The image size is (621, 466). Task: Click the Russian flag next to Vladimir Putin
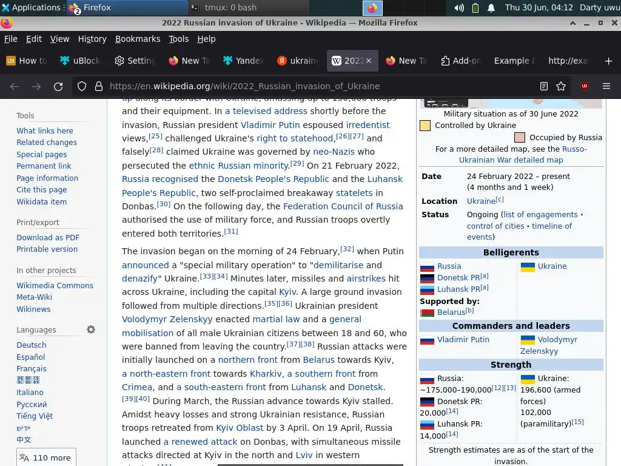[427, 340]
